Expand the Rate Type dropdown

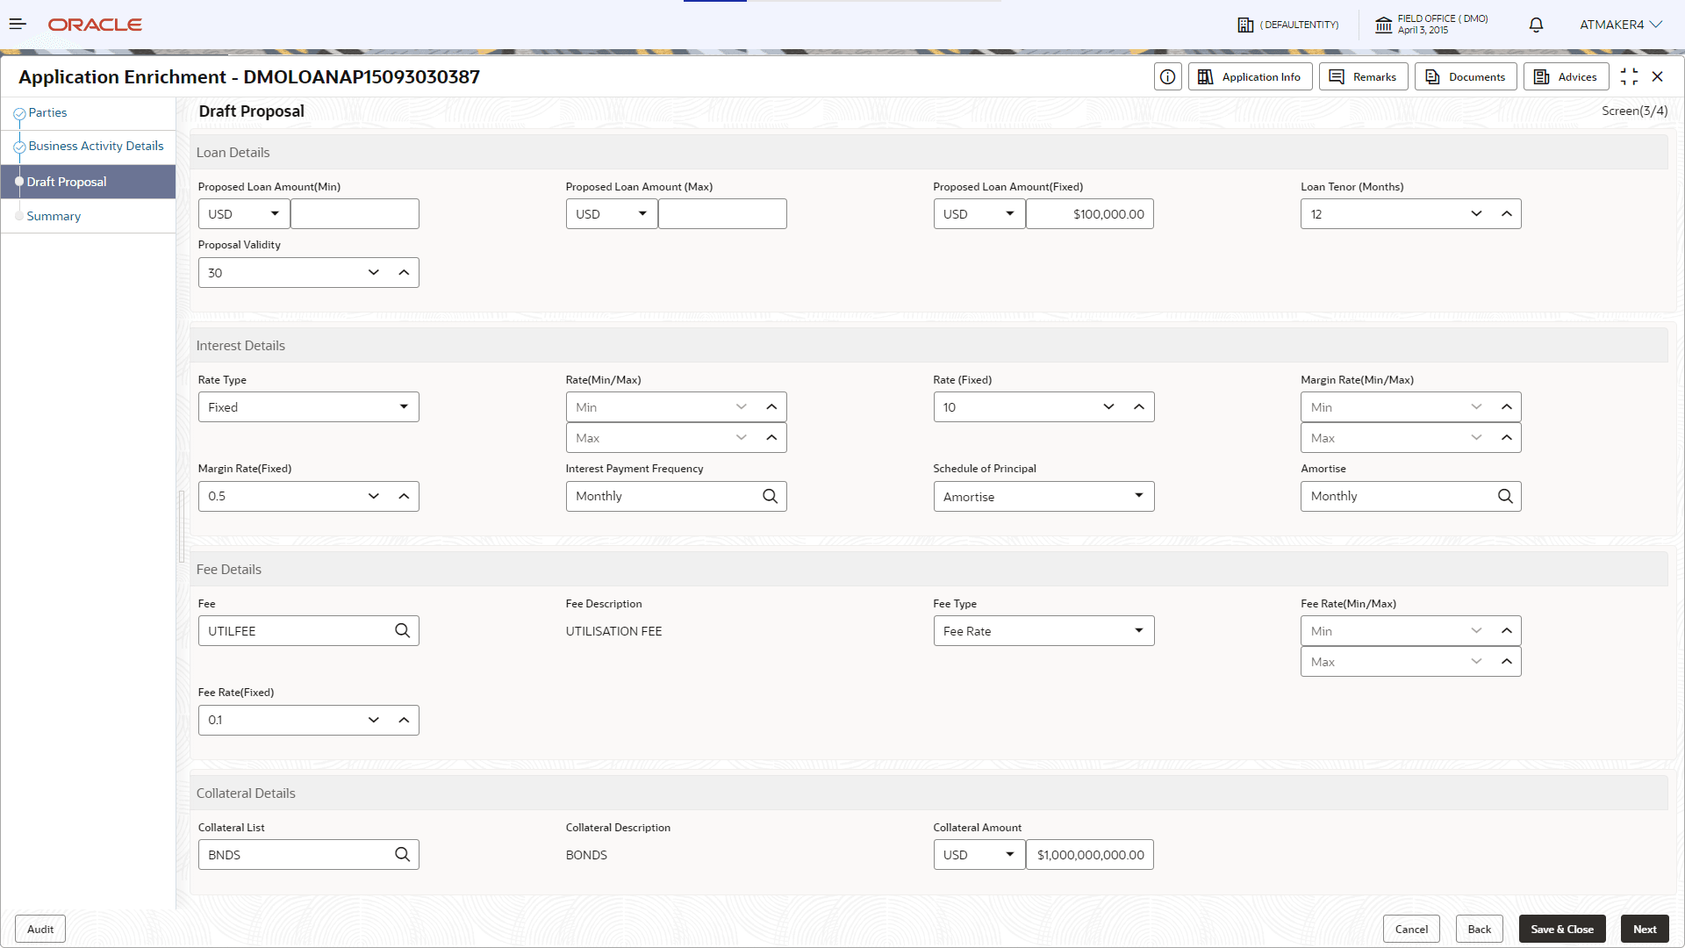coord(404,407)
